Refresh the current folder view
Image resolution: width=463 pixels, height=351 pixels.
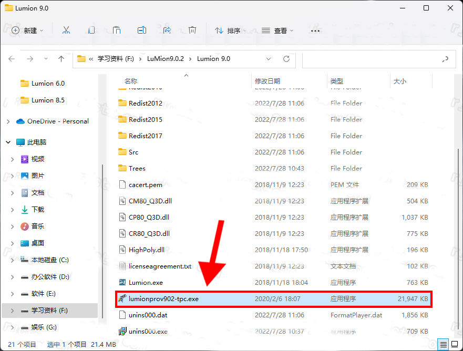pyautogui.click(x=286, y=59)
